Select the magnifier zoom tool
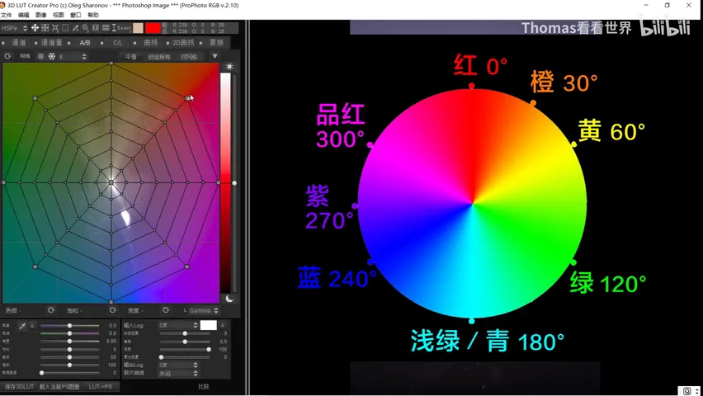Viewport: 703px width, 396px height. (85, 28)
